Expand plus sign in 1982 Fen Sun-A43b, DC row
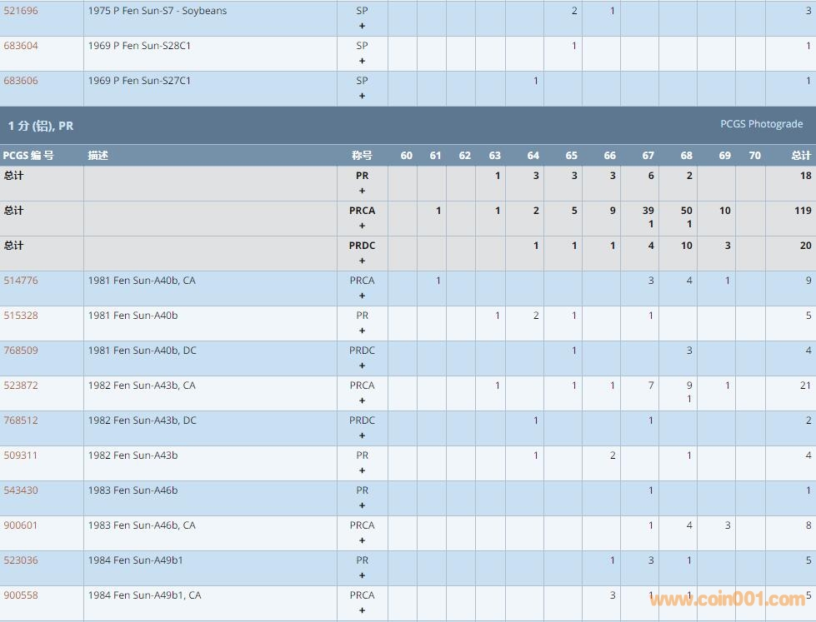816x622 pixels. tap(362, 435)
